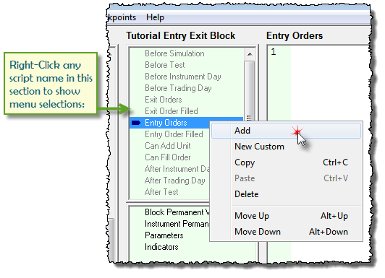Select the Before Trading Day script
Screen dimensions: 385x278
(178, 88)
